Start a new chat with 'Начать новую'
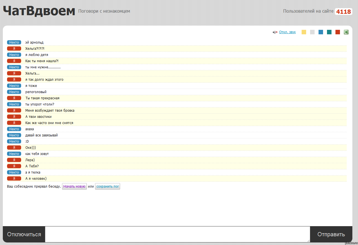The image size is (358, 245). [x=74, y=186]
